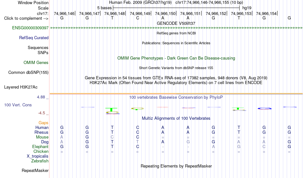
Task: Click 'Click to complement -->' label
Action: (26, 18)
